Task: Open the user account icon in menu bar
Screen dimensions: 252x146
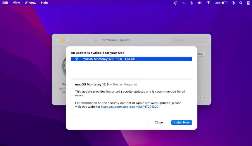Action: tap(233, 3)
